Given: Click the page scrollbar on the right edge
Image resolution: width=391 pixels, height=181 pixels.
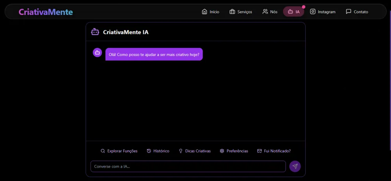Looking at the screenshot, I should [x=390, y=80].
